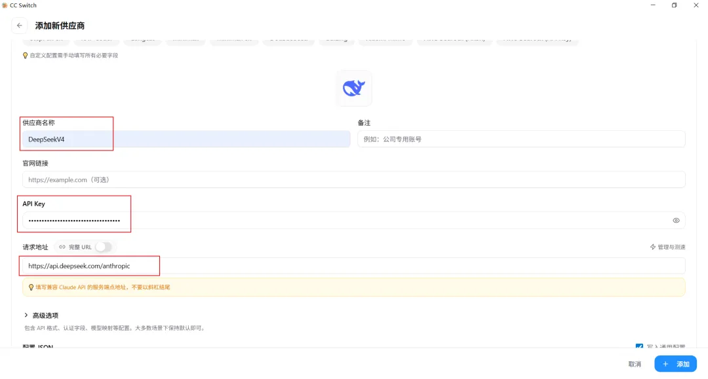Open 管理与测速 link
Viewport: 708px width, 379px height.
tap(667, 247)
